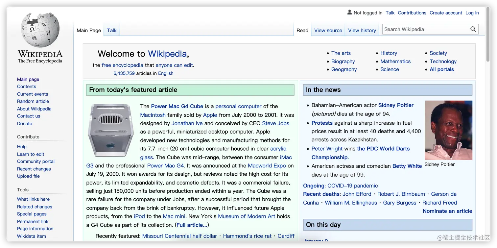Click Nominate an article
This screenshot has width=497, height=248.
tap(447, 211)
